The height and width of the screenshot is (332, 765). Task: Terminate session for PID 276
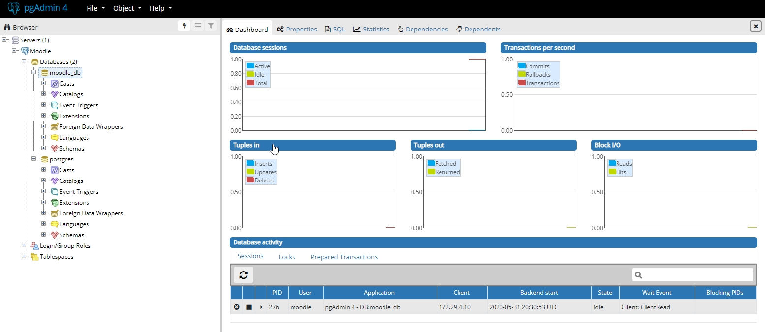(x=236, y=307)
